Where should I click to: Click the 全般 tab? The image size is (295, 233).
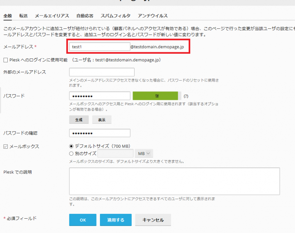(7, 16)
